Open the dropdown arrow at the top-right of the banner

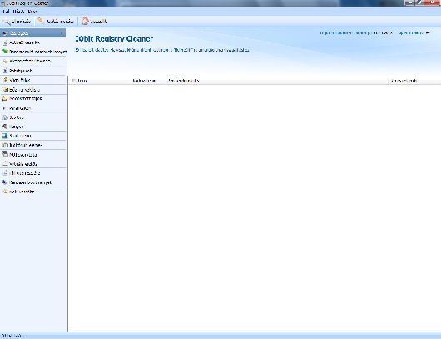(427, 33)
